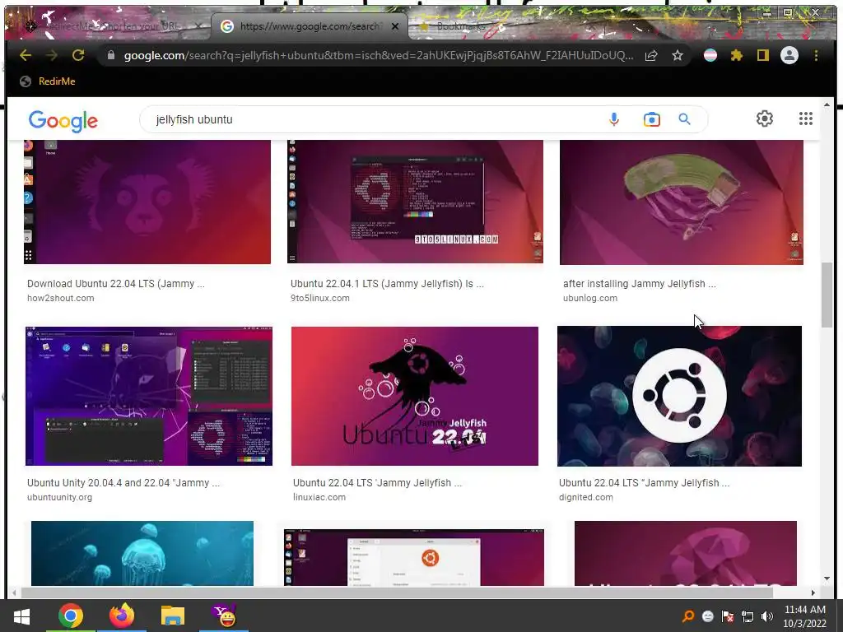Open 'Ubuntu 22.04.1 LTS (Jammy Jellyfish) Is ...' link

[x=387, y=284]
